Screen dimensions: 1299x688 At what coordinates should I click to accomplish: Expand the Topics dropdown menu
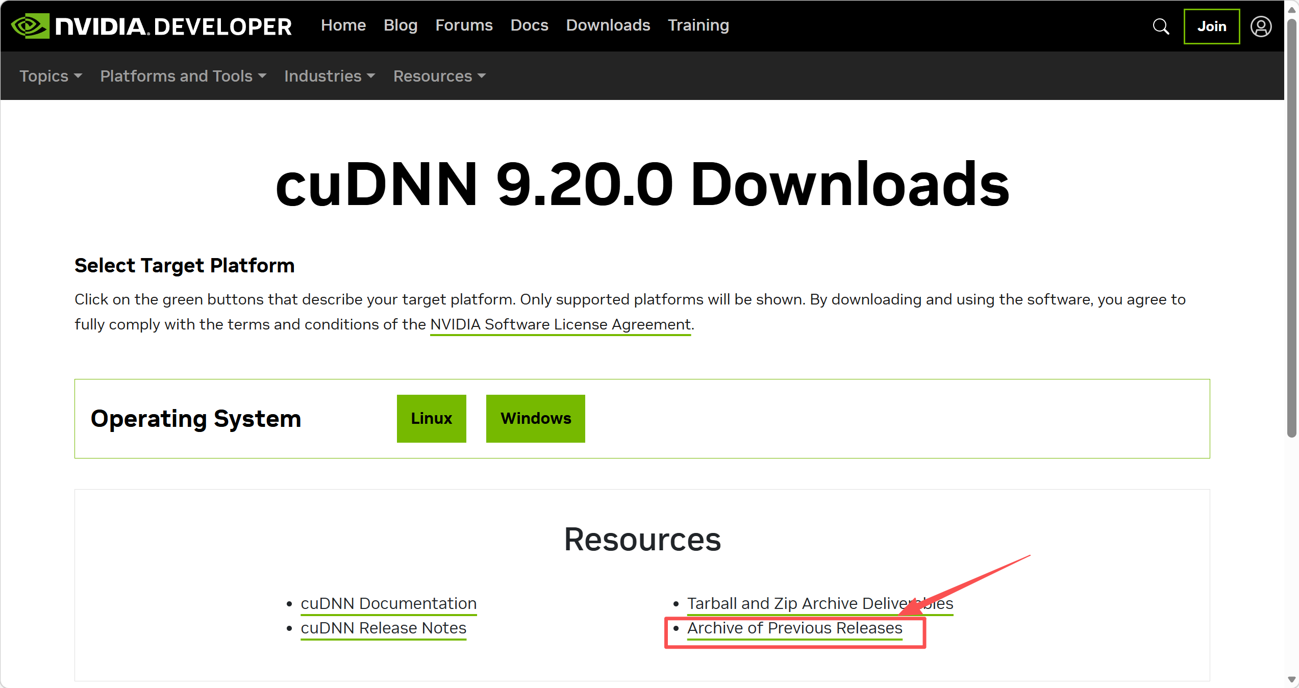coord(50,76)
